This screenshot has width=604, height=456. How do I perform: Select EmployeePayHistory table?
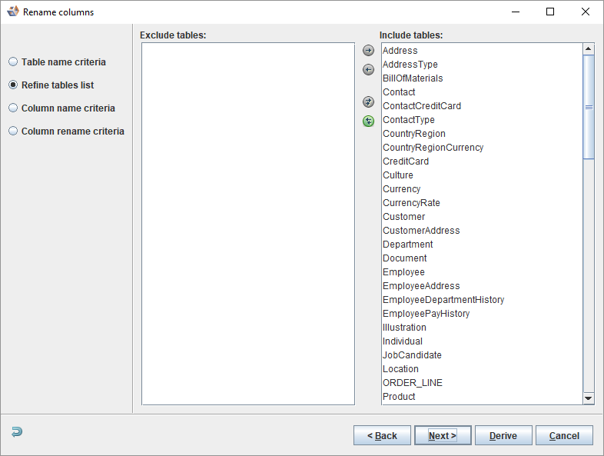(x=482, y=314)
